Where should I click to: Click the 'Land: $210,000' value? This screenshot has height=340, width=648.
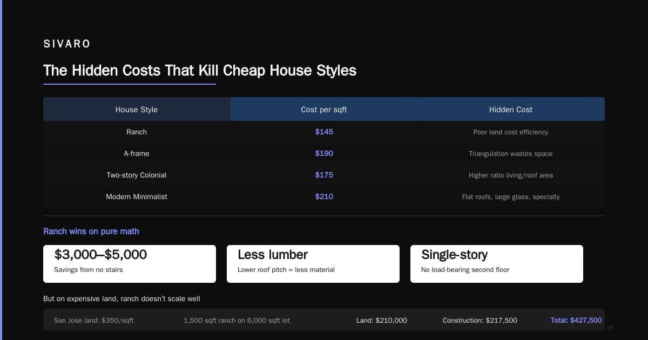382,320
